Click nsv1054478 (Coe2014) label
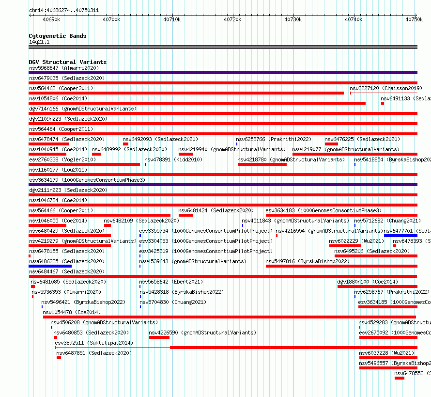 coord(72,312)
